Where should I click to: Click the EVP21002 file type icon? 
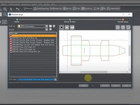[x=11, y=38]
